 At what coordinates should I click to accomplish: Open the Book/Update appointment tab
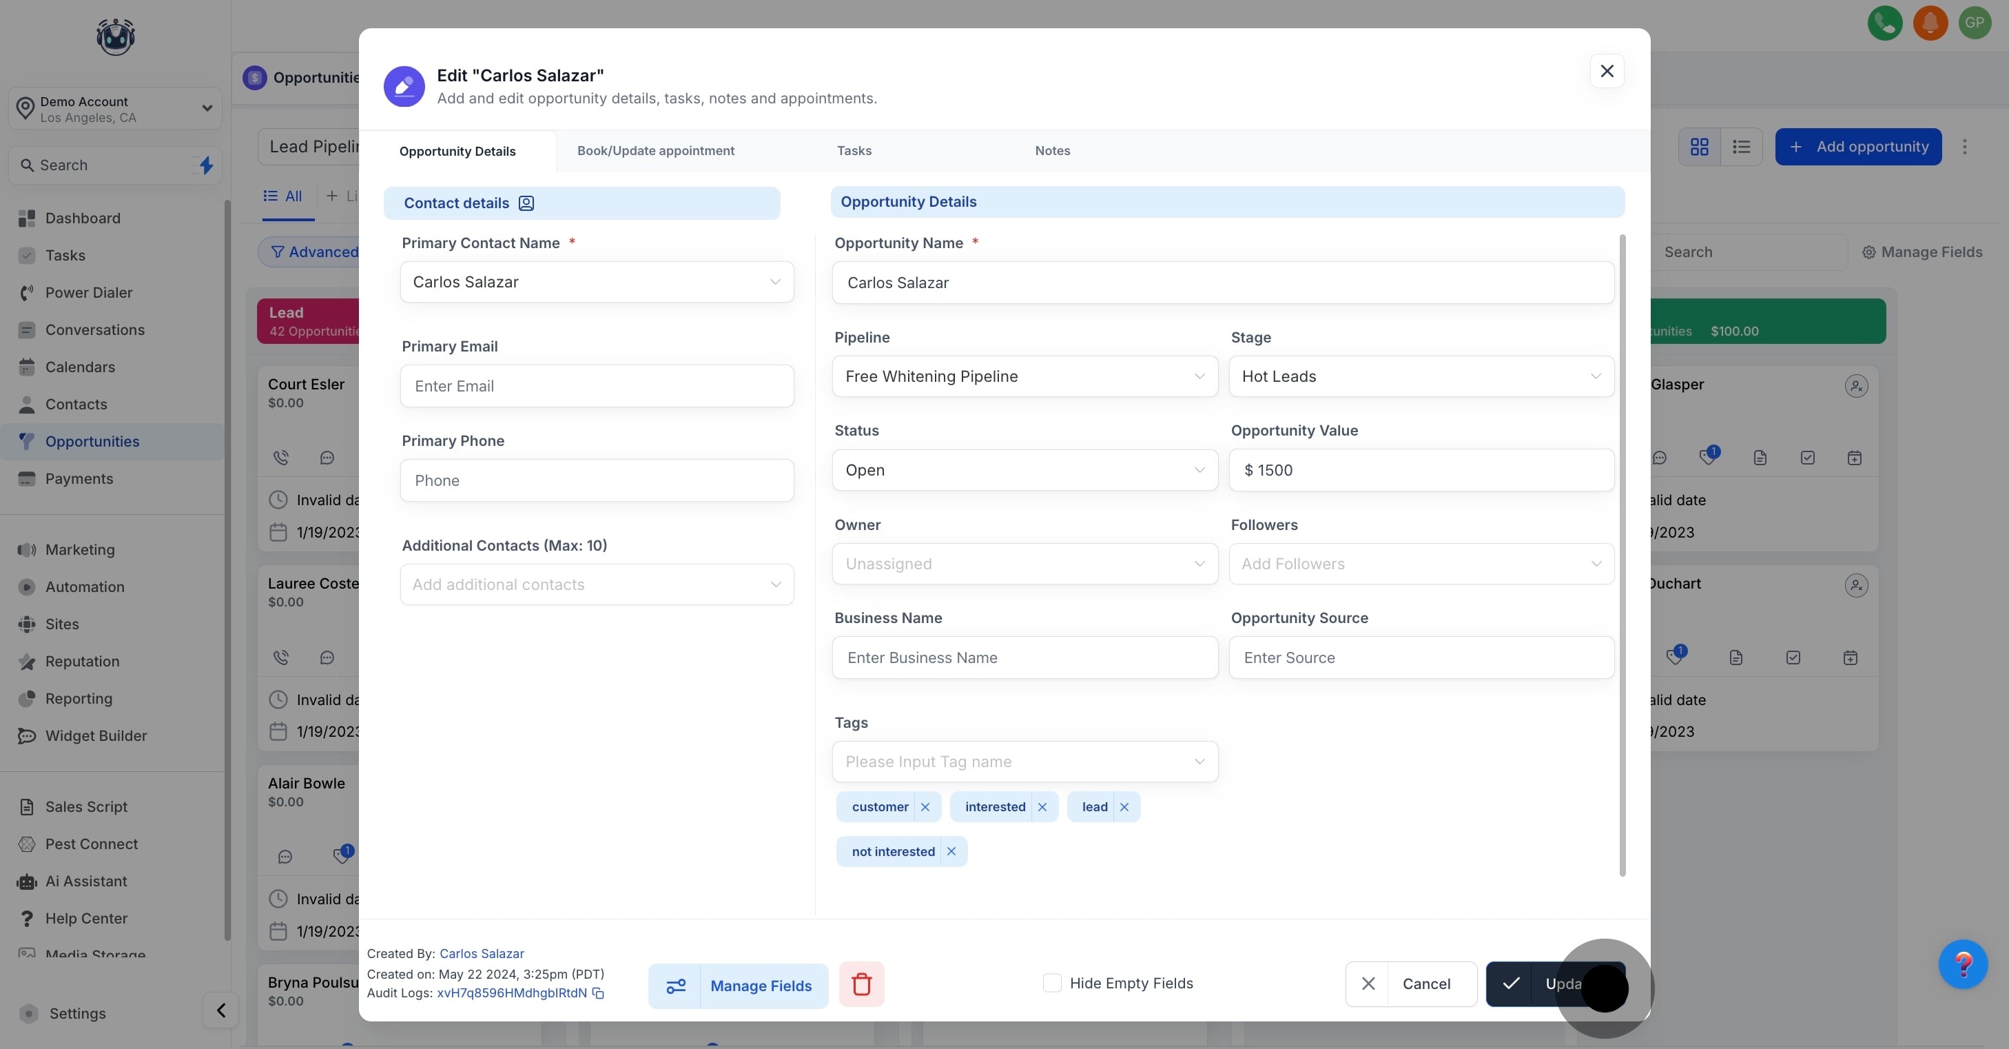pos(655,150)
